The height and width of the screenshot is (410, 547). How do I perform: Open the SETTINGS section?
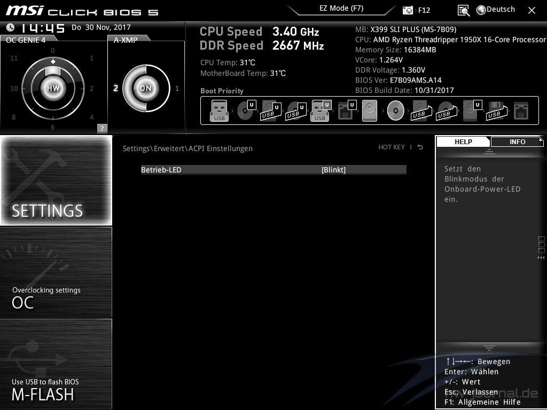[56, 180]
